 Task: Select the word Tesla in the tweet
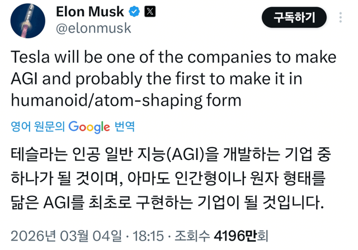pyautogui.click(x=29, y=58)
